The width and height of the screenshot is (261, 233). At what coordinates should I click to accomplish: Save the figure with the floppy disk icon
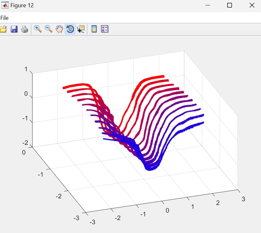point(14,29)
